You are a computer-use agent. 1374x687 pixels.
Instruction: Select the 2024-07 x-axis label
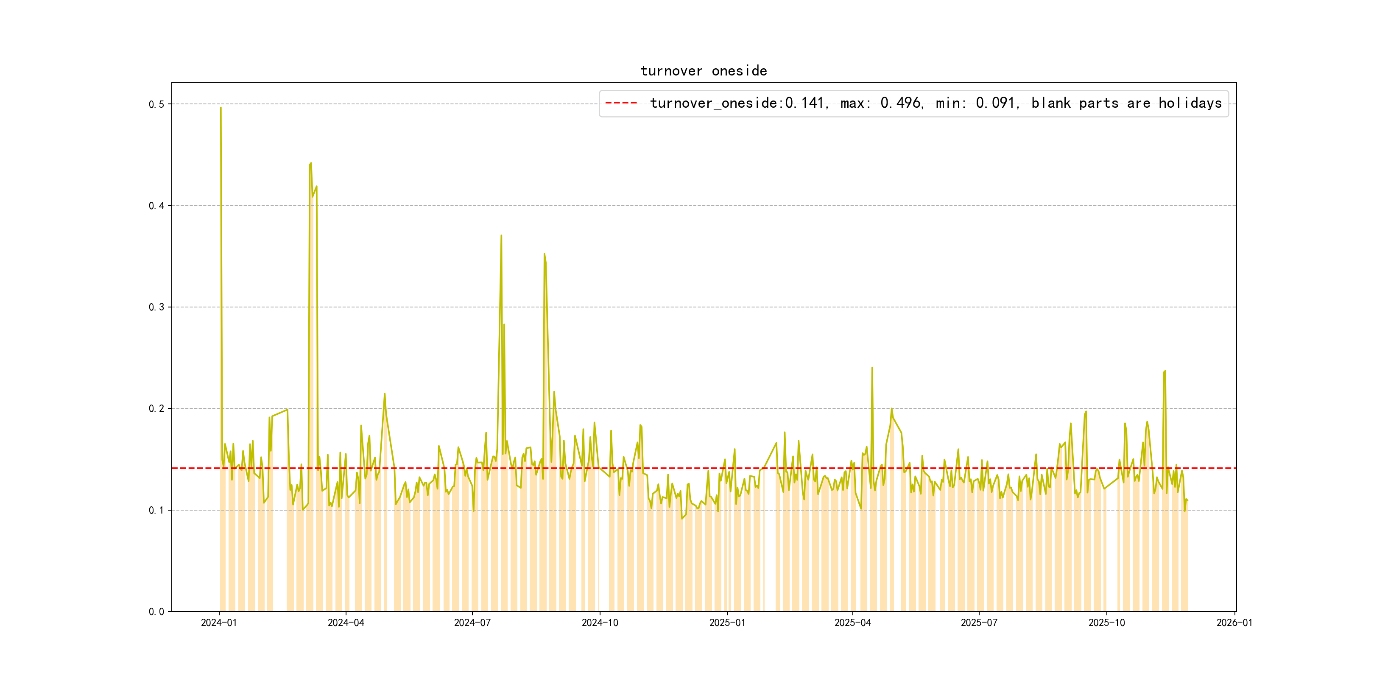(x=472, y=623)
